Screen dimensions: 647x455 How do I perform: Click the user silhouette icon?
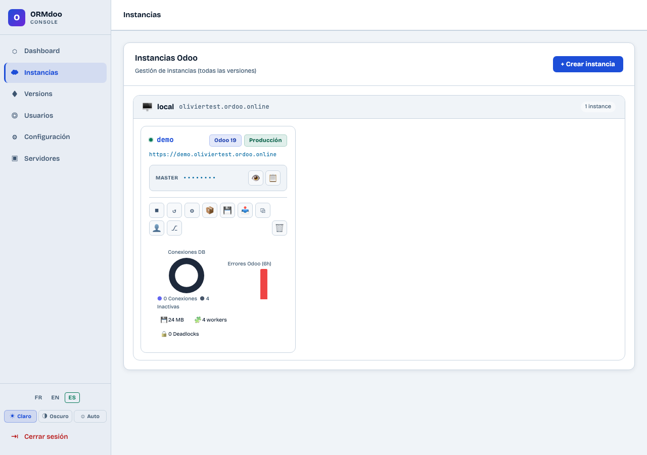[x=157, y=228]
